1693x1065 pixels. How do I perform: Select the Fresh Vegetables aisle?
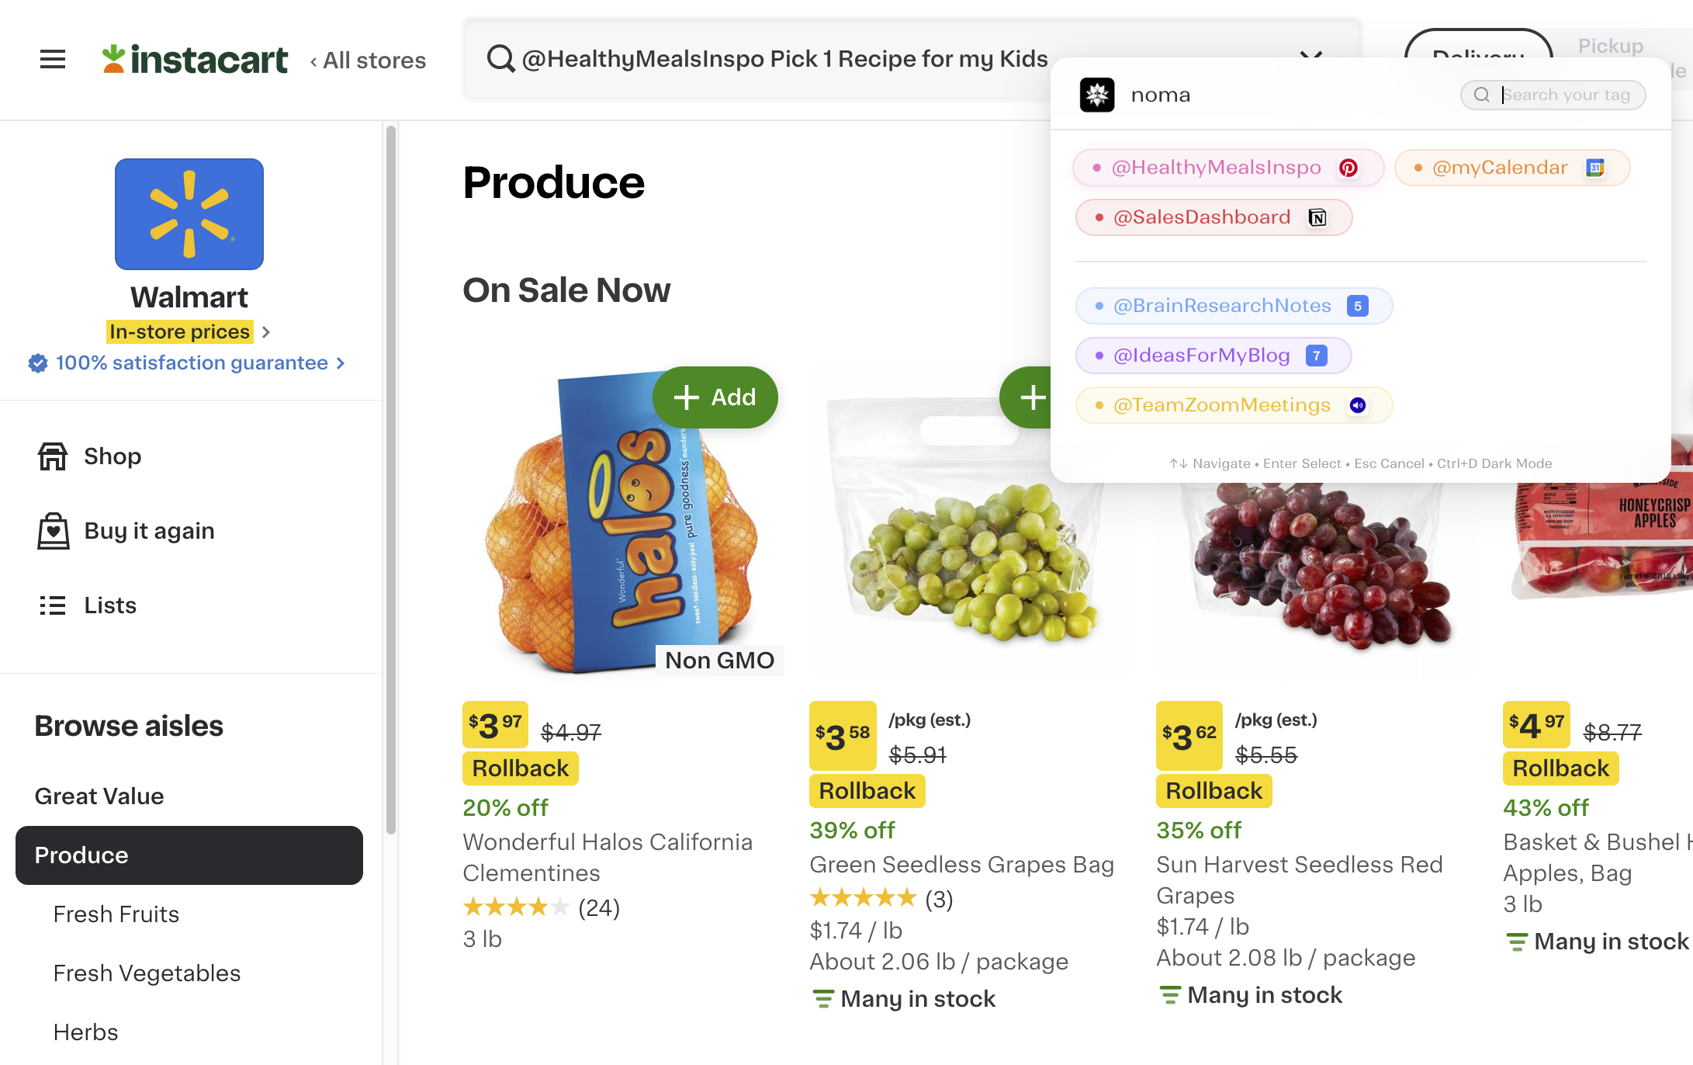(x=147, y=973)
